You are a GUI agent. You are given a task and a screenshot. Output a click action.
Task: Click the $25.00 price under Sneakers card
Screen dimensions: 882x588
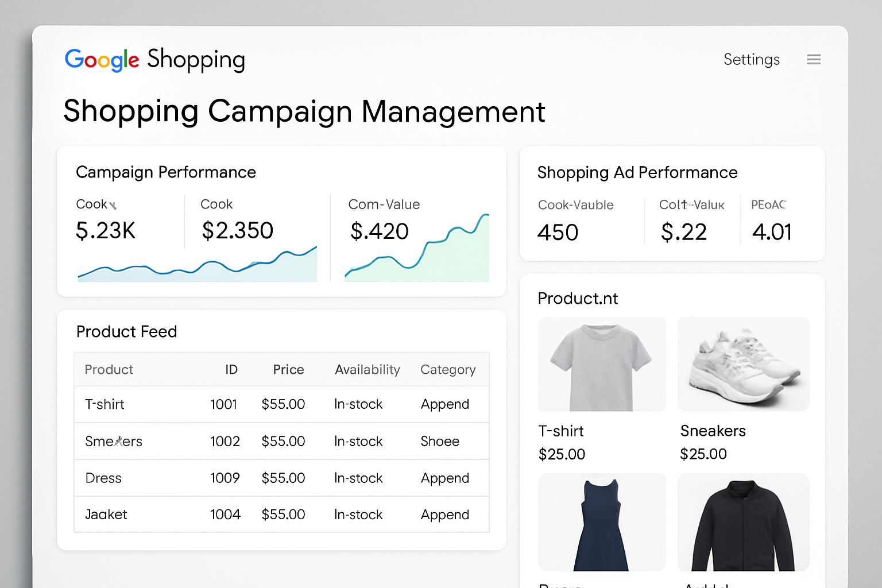pos(703,454)
